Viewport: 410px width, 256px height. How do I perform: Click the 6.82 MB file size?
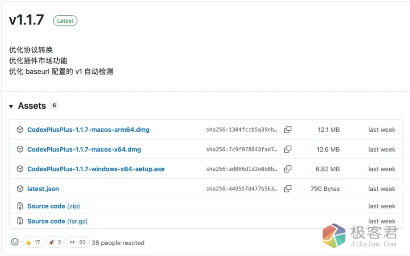click(x=328, y=169)
